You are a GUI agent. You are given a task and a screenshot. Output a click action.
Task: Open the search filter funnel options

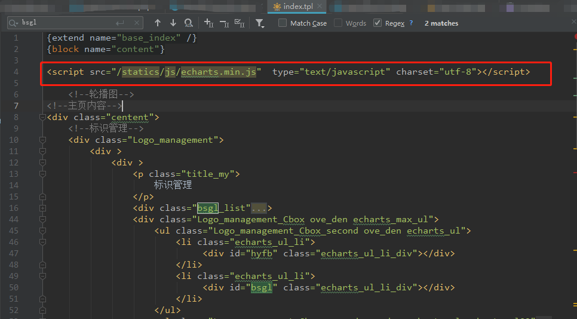coord(260,23)
